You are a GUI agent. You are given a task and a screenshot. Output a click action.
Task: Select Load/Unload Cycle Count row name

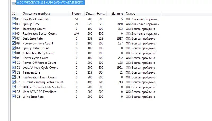(40, 68)
